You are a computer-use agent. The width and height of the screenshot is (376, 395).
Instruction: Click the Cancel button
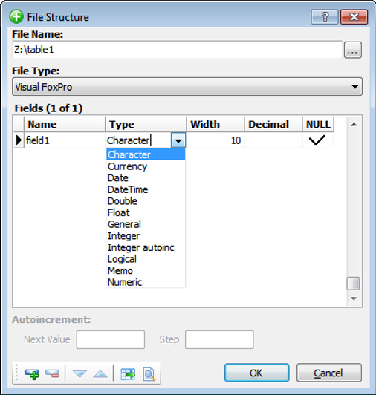(x=329, y=373)
